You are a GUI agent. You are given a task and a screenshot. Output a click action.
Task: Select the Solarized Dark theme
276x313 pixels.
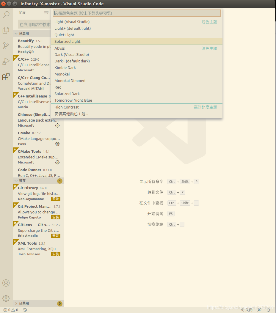pyautogui.click(x=137, y=94)
